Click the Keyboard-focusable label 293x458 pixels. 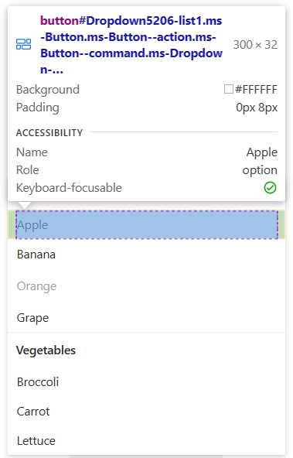click(69, 188)
